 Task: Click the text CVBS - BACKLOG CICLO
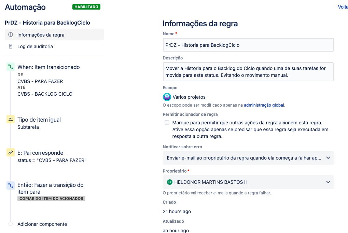(x=45, y=94)
